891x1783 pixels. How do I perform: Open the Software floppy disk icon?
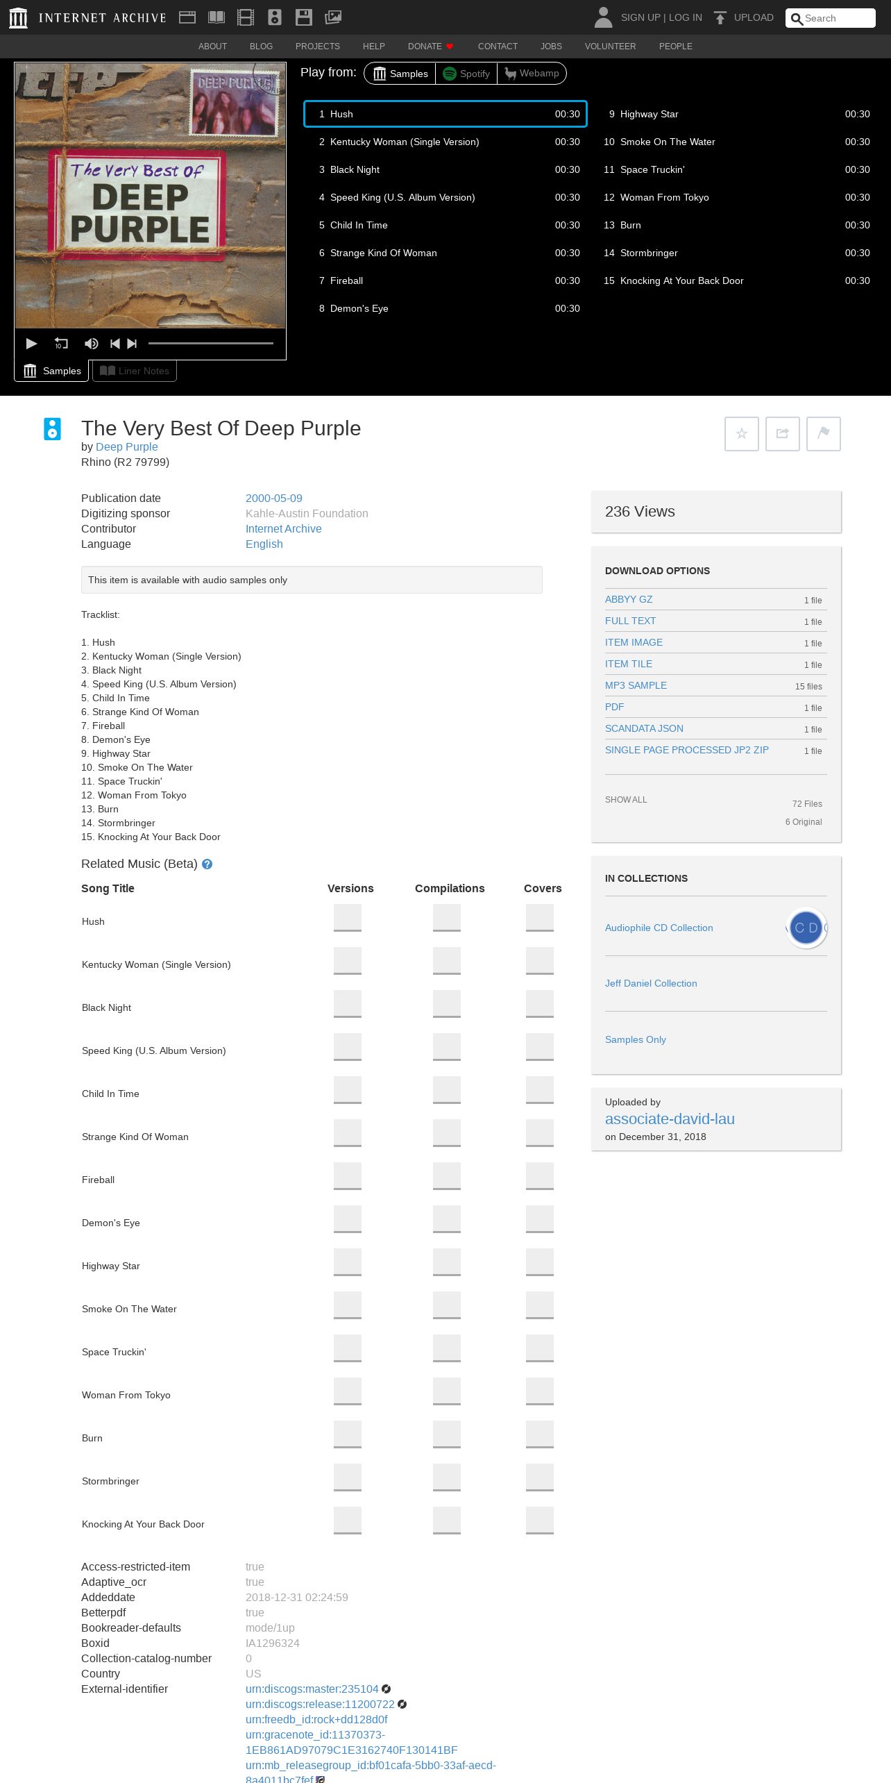tap(304, 17)
